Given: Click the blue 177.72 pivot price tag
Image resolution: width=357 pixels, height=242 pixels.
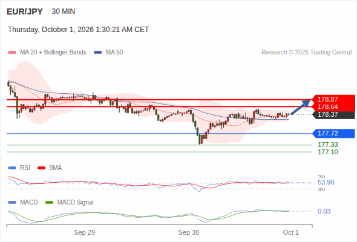Looking at the screenshot, I should pyautogui.click(x=333, y=133).
